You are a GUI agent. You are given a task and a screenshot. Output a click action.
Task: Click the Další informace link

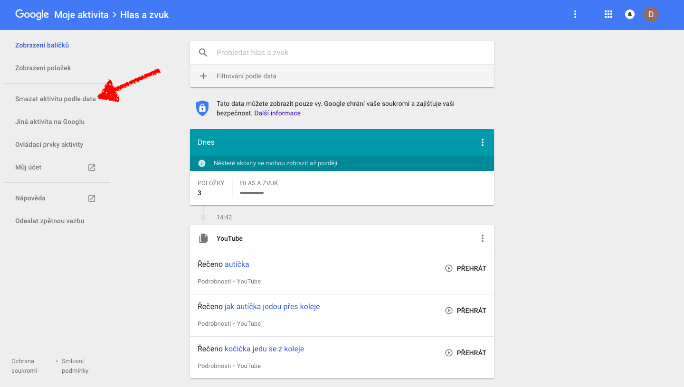pos(277,113)
